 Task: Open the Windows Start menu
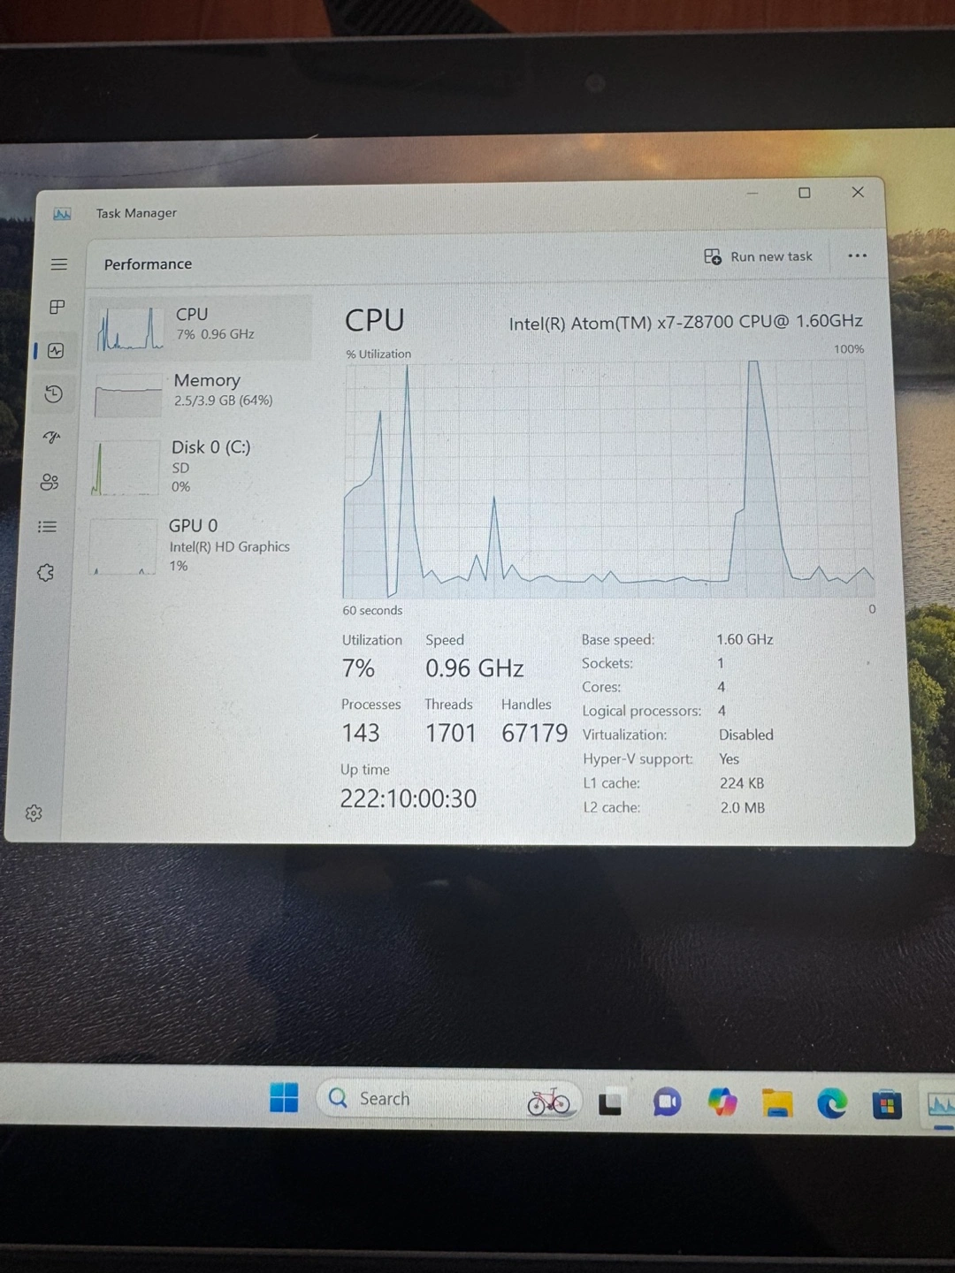[284, 1097]
